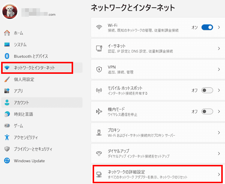Click the Time and language globe icon
This screenshot has width=225, height=184.
(x=7, y=114)
